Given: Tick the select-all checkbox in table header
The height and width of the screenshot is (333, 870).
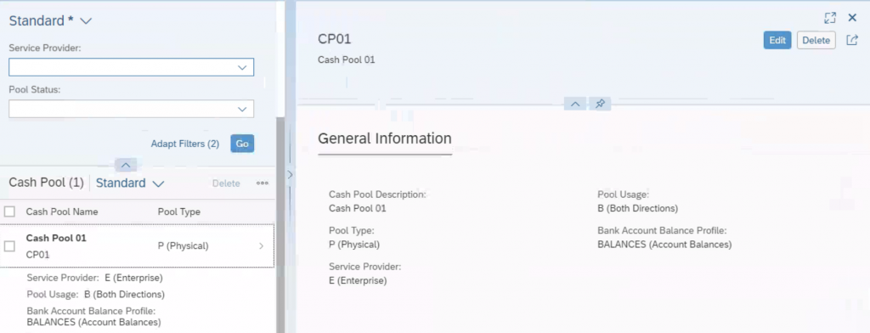Looking at the screenshot, I should click(9, 212).
